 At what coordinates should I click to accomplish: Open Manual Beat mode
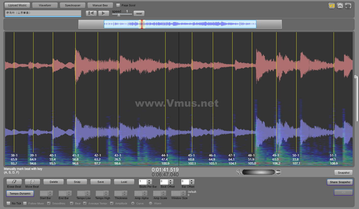(100, 5)
